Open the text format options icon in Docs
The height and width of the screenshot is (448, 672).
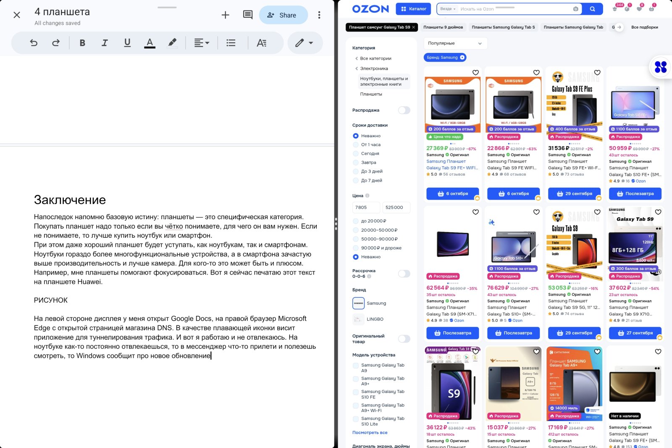click(261, 42)
